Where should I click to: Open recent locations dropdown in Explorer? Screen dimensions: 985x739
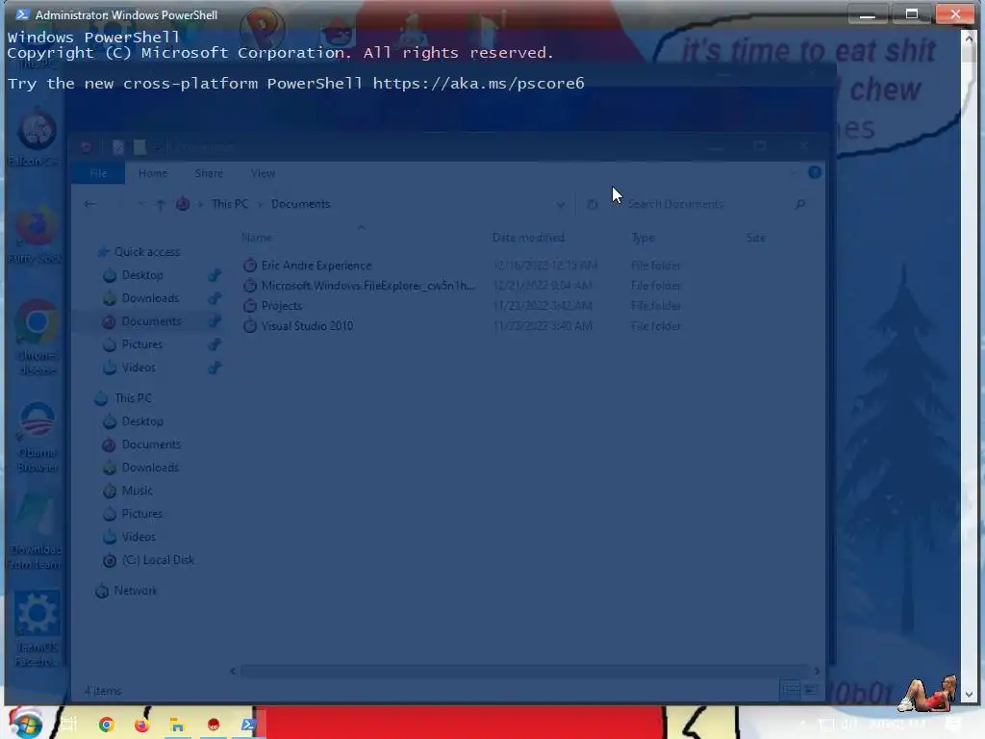click(x=140, y=204)
